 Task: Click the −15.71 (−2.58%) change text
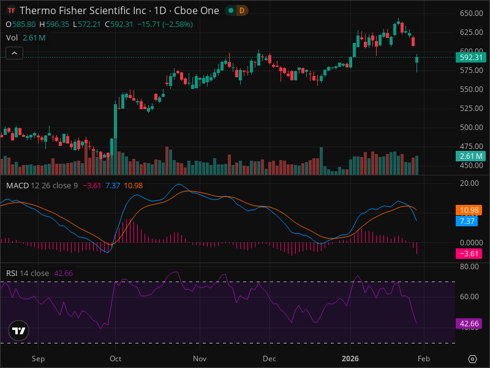[165, 25]
